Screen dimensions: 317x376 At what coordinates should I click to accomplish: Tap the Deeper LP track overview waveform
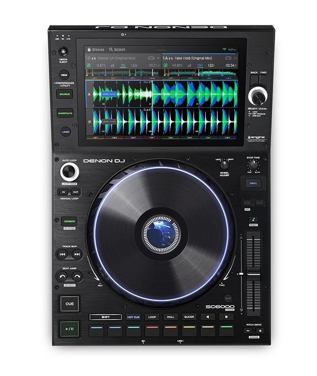(123, 73)
